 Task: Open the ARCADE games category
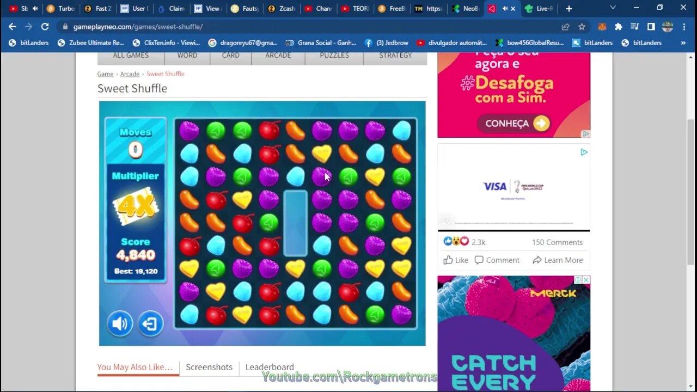[278, 56]
